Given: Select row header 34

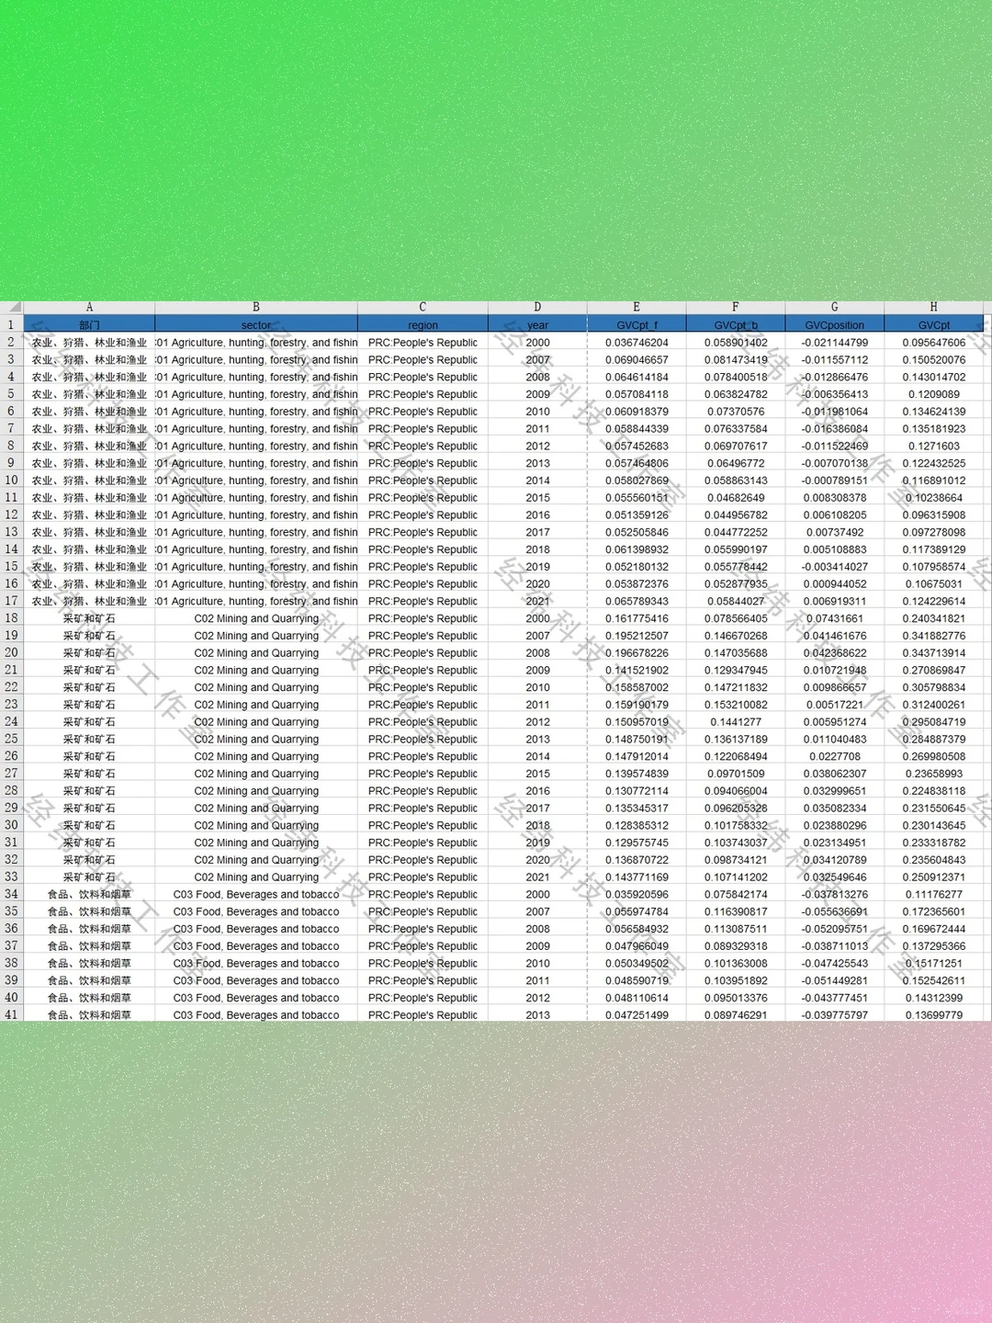Looking at the screenshot, I should click(x=11, y=894).
